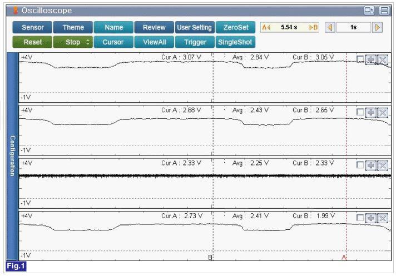Screen dimensions: 396x276
Task: Increase time base with right arrow
Action: click(378, 27)
